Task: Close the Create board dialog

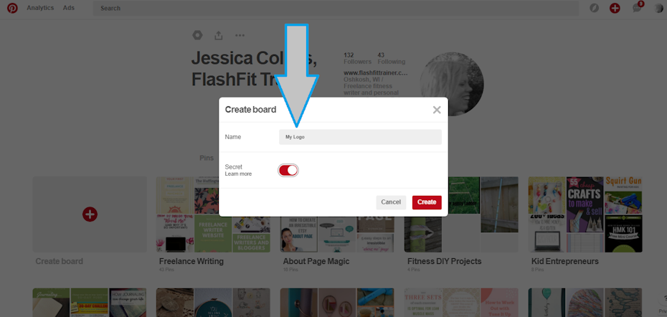Action: (436, 110)
